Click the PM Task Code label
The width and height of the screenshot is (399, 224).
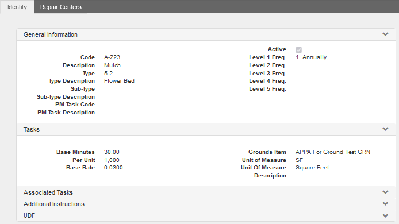coord(75,104)
